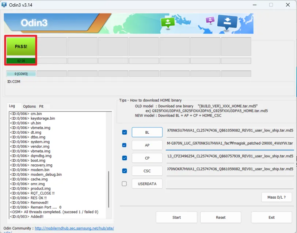This screenshot has width=297, height=233.
Task: Select the 'recovery.img' log line
Action: pos(31,165)
